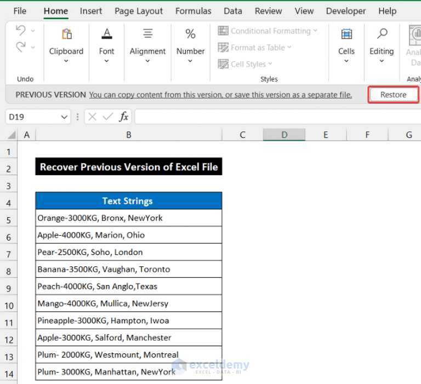Image resolution: width=421 pixels, height=384 pixels.
Task: Switch to the Data tab
Action: tap(233, 11)
